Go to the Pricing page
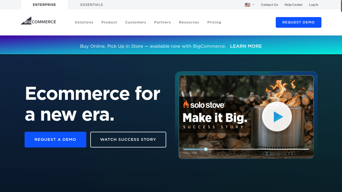 tap(214, 22)
